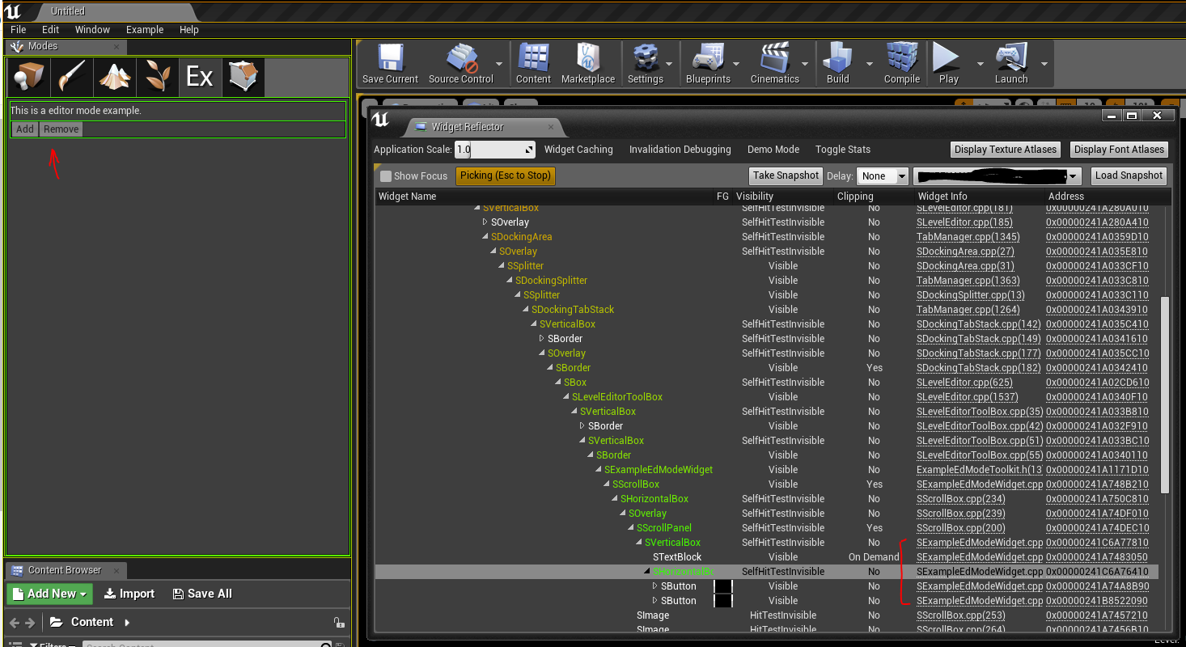Select the Geometry Editing mode icon
The height and width of the screenshot is (647, 1186).
click(243, 77)
